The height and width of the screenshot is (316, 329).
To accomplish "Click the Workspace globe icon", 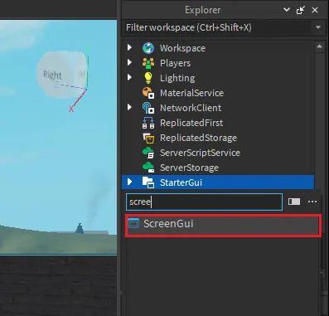I will coord(148,48).
